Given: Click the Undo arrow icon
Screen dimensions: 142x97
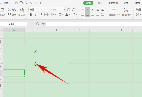Looking at the screenshot, I should coord(31,3).
